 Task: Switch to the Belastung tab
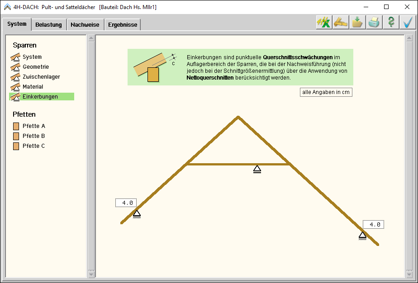pyautogui.click(x=48, y=25)
